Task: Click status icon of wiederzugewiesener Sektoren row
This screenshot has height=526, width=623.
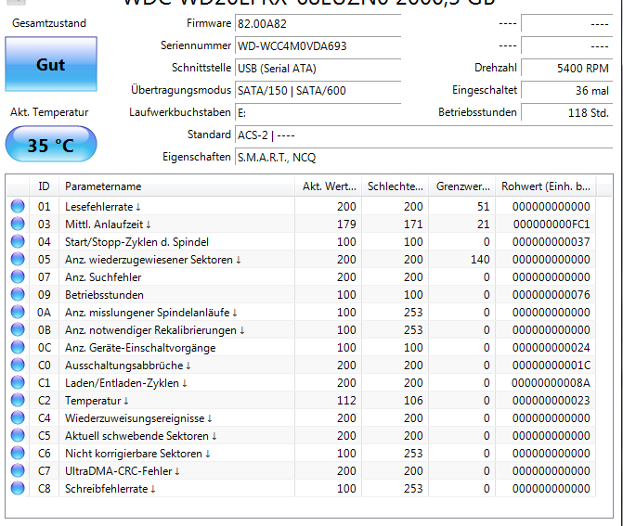Action: click(18, 259)
